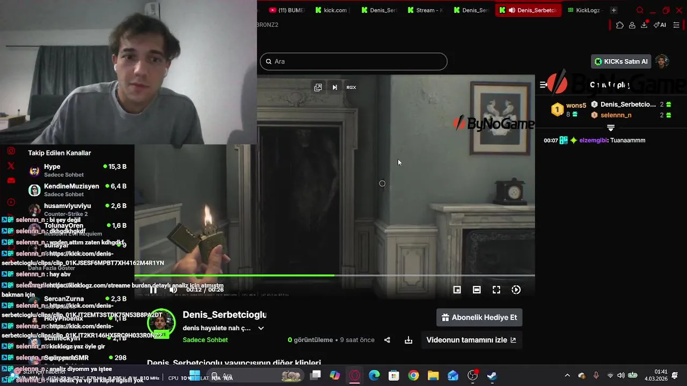
Task: Click KICKs Satın Al button
Action: pyautogui.click(x=621, y=62)
